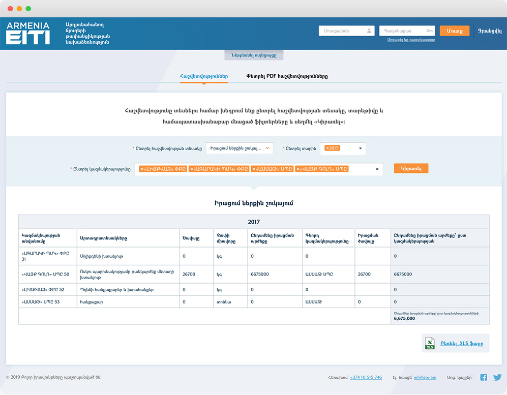The height and width of the screenshot is (395, 507).
Task: Click the «ՎԱՅՔ ԳՈԼԴ» ՍՊԸ 50 row name
Action: point(45,274)
